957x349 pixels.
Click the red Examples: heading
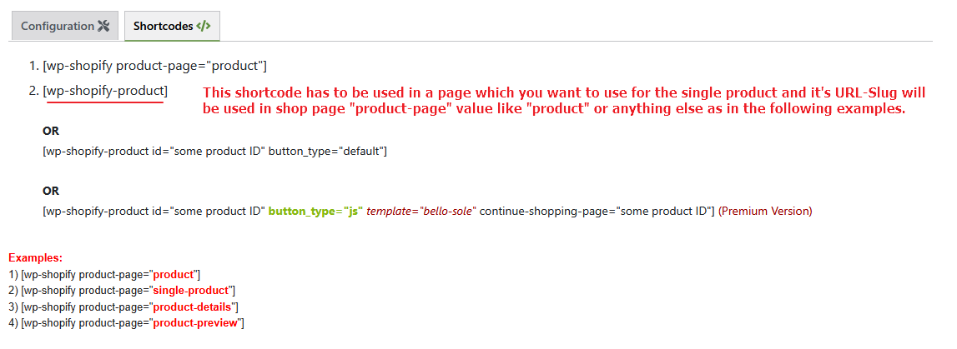[x=35, y=258]
